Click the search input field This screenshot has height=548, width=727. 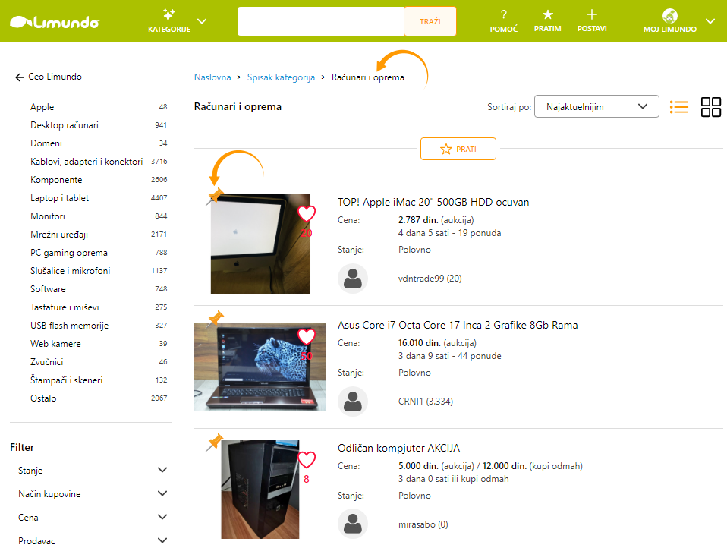pyautogui.click(x=320, y=21)
